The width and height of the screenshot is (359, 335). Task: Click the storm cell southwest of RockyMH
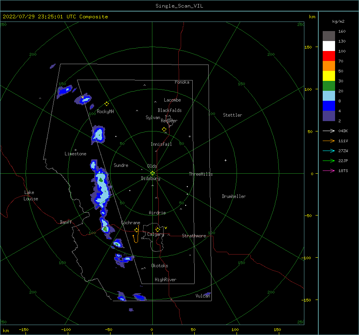pos(98,135)
